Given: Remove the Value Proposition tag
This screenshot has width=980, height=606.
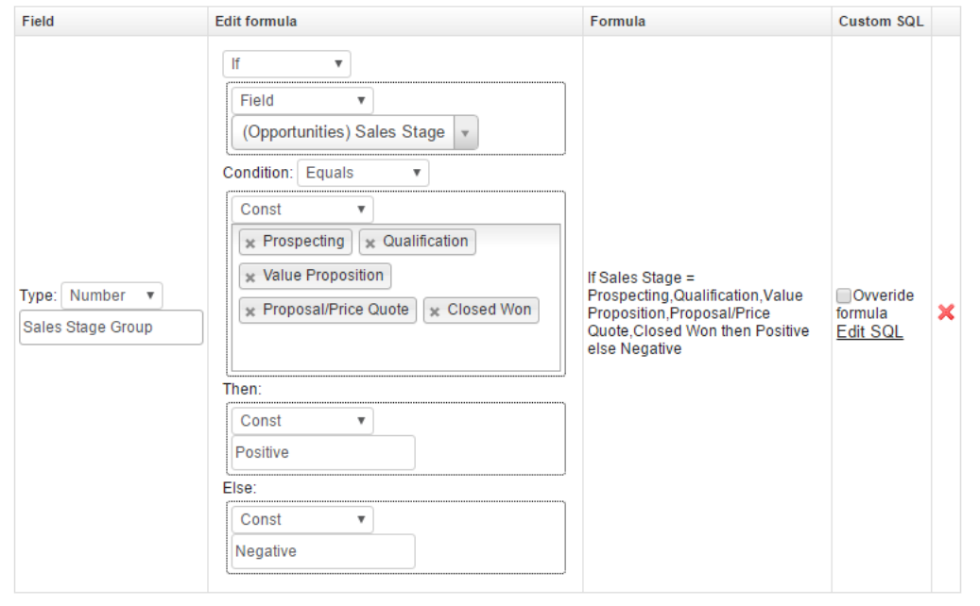Looking at the screenshot, I should (x=250, y=277).
